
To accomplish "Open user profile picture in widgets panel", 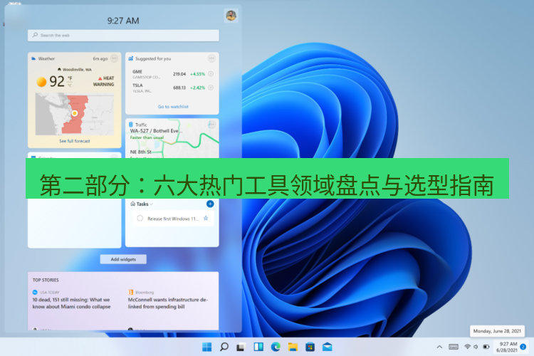I will pyautogui.click(x=231, y=16).
